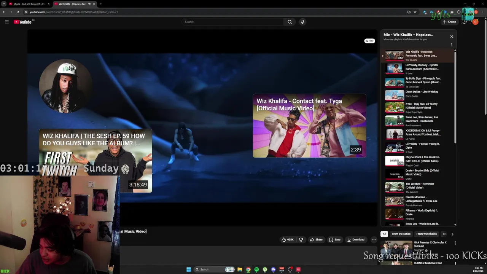Open the Create menu
Screen dimensions: 487x274
(x=449, y=22)
